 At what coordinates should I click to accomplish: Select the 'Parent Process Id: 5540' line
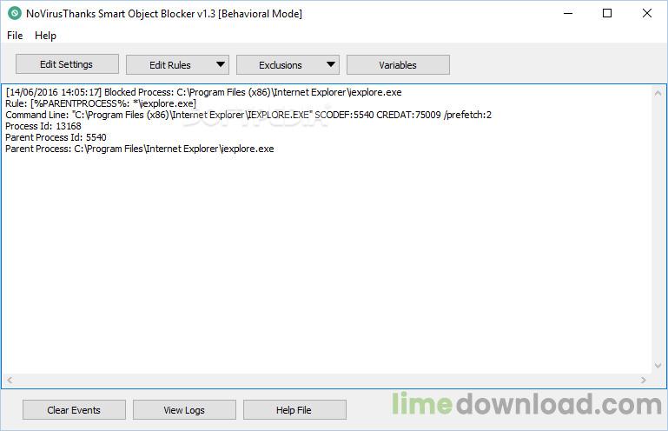click(x=56, y=137)
